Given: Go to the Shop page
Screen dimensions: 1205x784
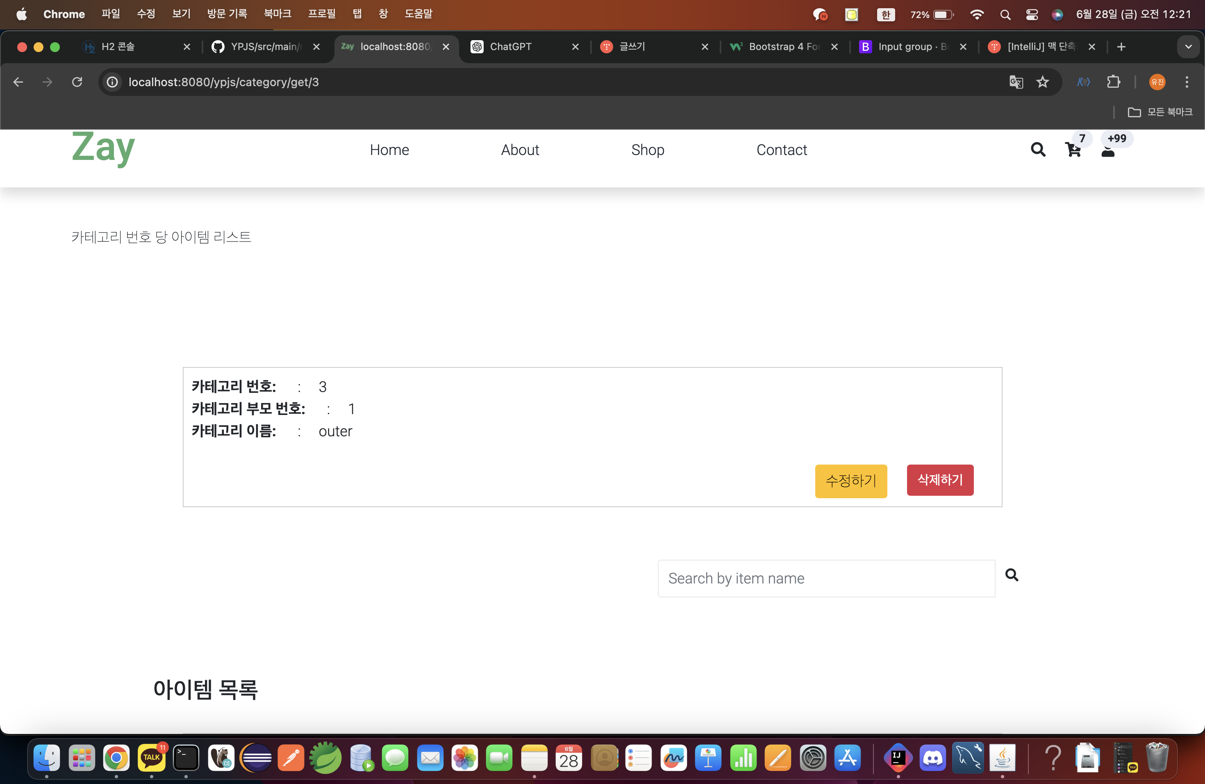Looking at the screenshot, I should point(648,150).
